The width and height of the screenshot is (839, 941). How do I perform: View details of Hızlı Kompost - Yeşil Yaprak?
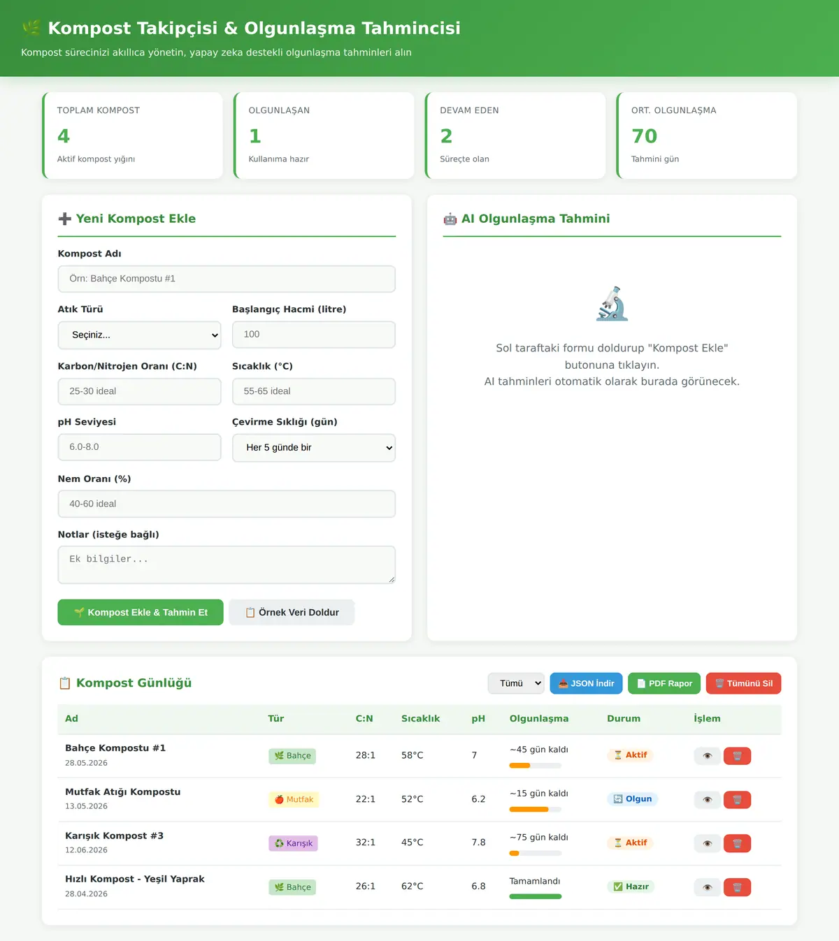(x=707, y=887)
